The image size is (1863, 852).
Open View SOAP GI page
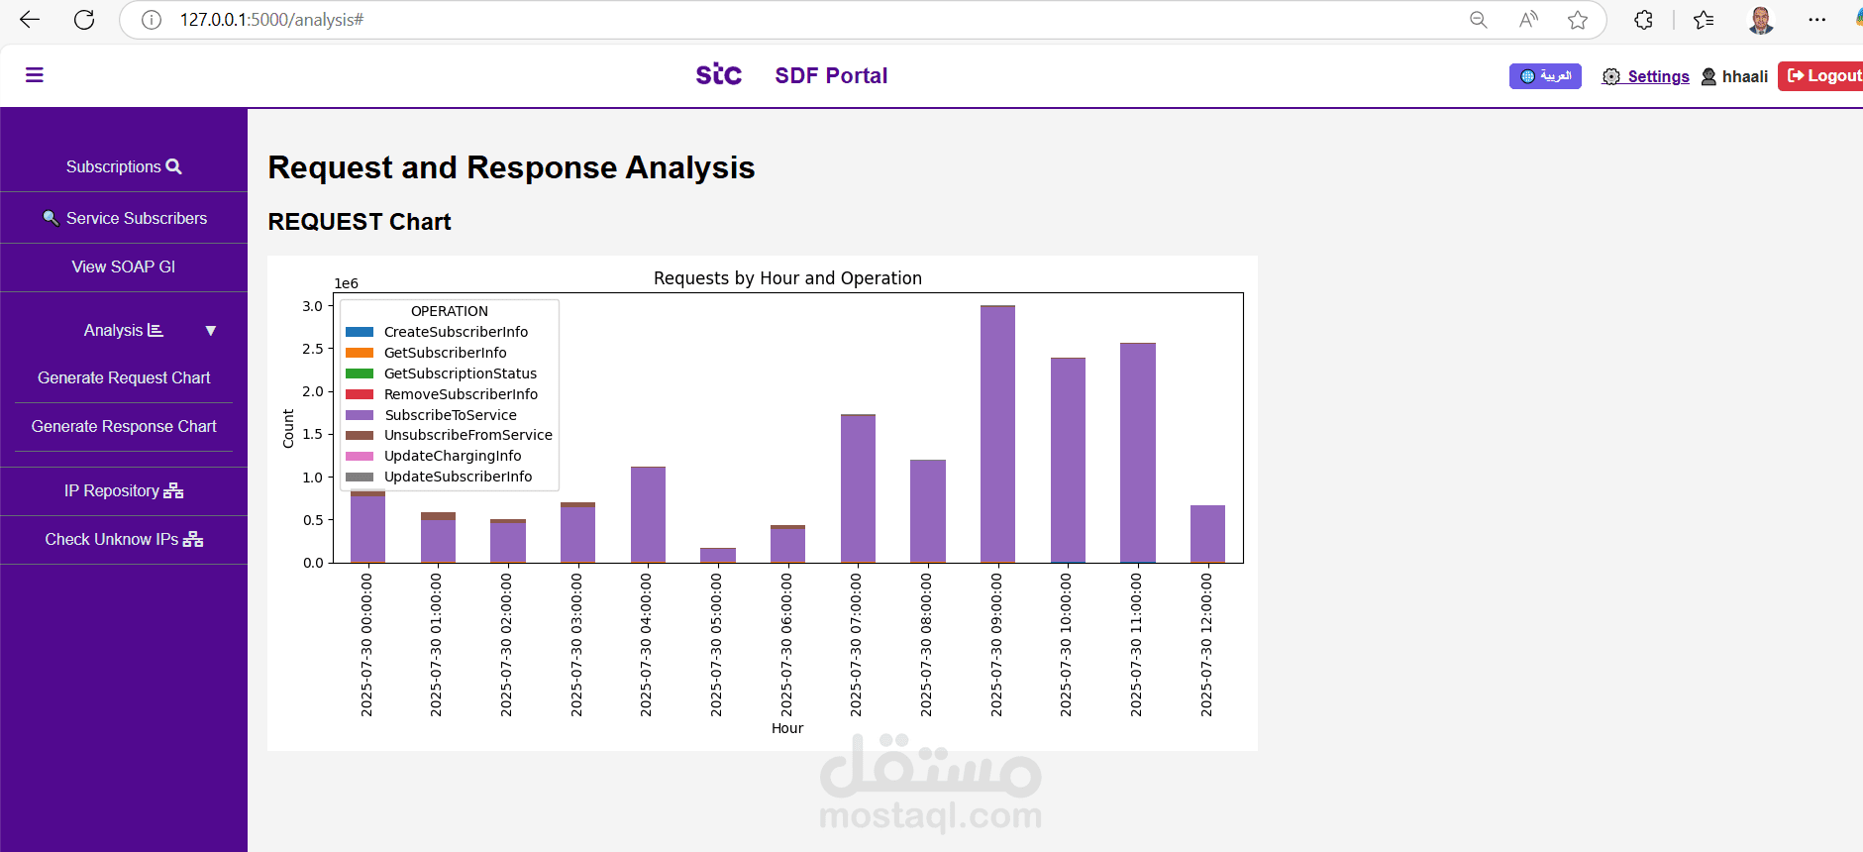[x=124, y=266]
